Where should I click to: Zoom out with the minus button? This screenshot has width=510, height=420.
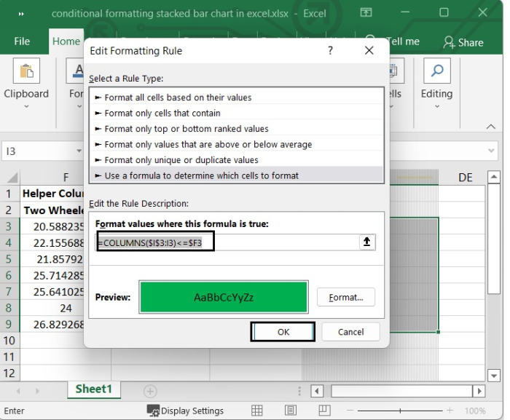coord(350,411)
